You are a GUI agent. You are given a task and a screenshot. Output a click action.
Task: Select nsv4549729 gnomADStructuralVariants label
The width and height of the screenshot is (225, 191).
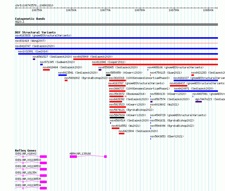pyautogui.click(x=178, y=115)
